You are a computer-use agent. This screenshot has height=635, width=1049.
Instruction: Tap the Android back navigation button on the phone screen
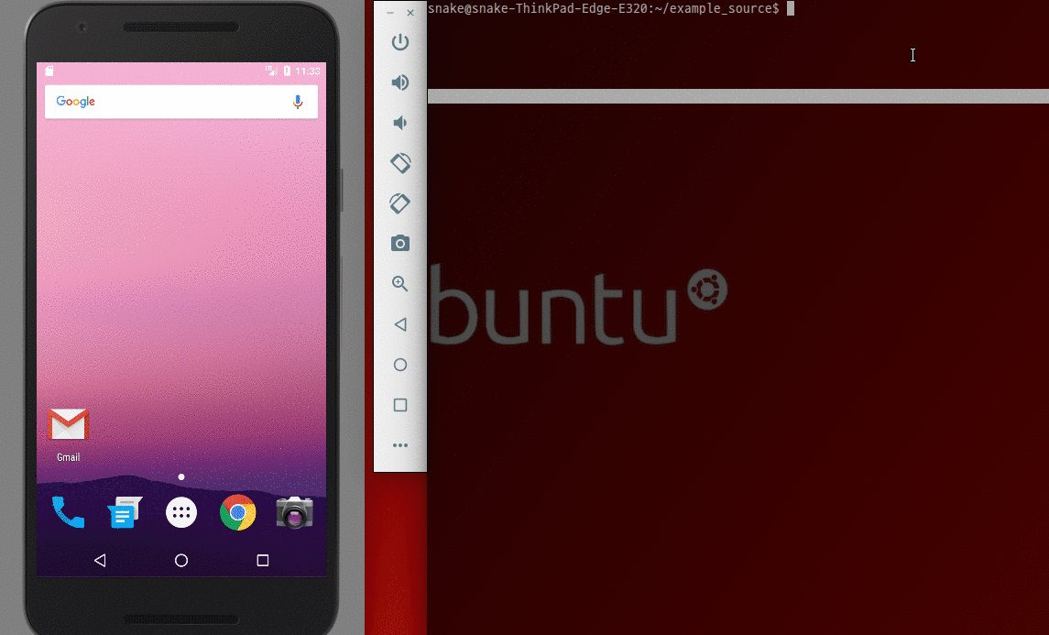[x=100, y=560]
